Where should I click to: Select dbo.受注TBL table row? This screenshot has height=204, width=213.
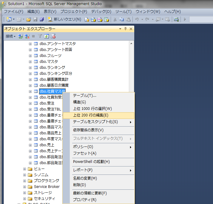click(x=50, y=109)
